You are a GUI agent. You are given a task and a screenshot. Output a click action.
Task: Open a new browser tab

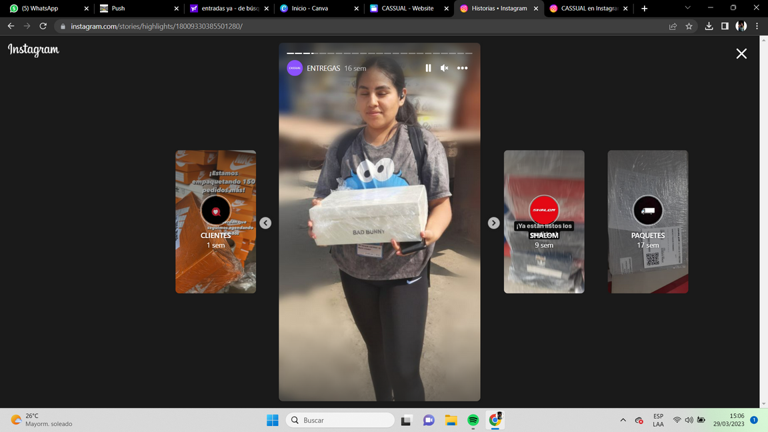coord(644,9)
